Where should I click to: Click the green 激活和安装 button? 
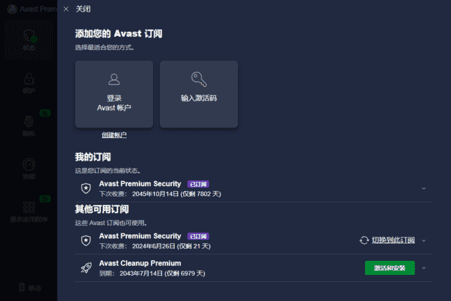[390, 268]
